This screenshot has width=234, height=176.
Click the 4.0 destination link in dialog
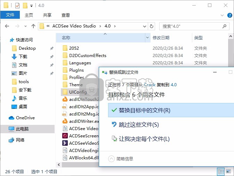click(x=174, y=85)
